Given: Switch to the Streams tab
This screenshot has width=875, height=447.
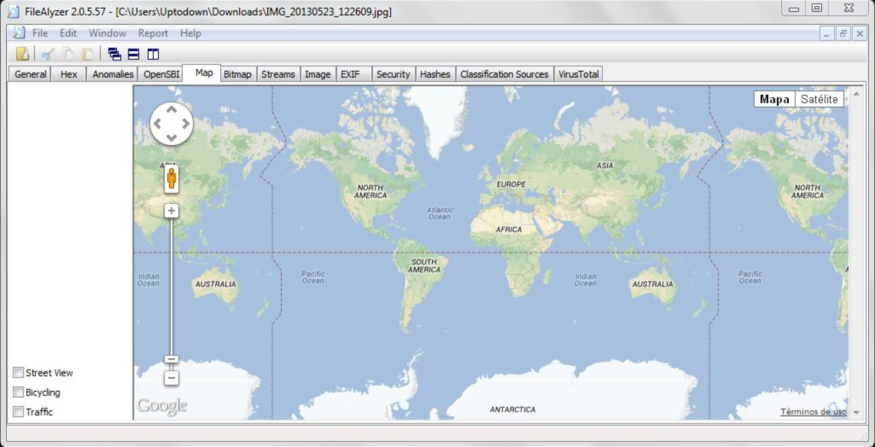Looking at the screenshot, I should (278, 74).
